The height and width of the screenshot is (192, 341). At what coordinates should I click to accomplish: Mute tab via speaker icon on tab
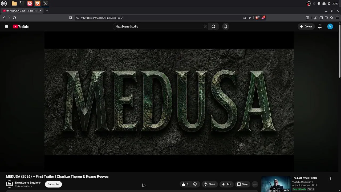click(7, 11)
